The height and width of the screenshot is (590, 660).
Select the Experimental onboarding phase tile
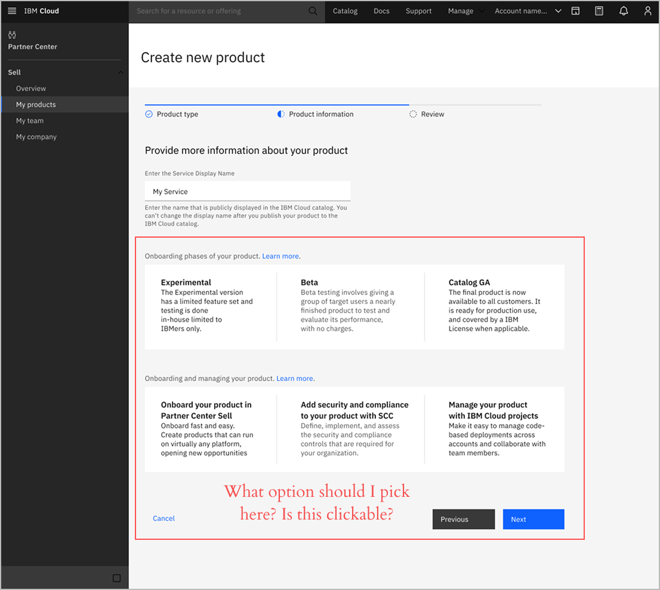coord(210,307)
